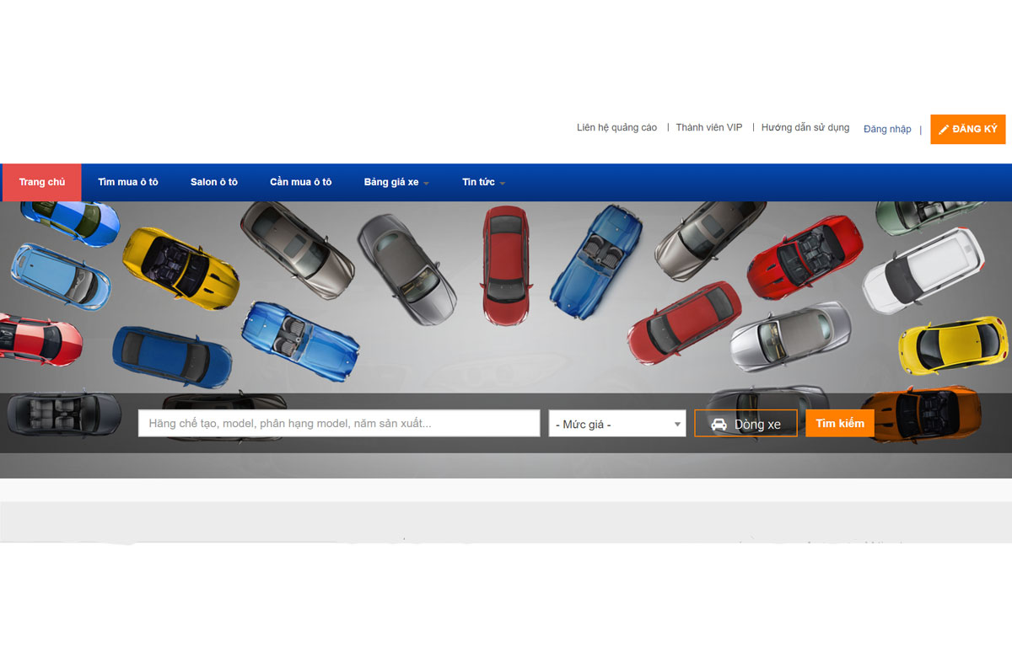View the Hướng dẫn sử dụng guide
The width and height of the screenshot is (1012, 647).
pyautogui.click(x=805, y=127)
